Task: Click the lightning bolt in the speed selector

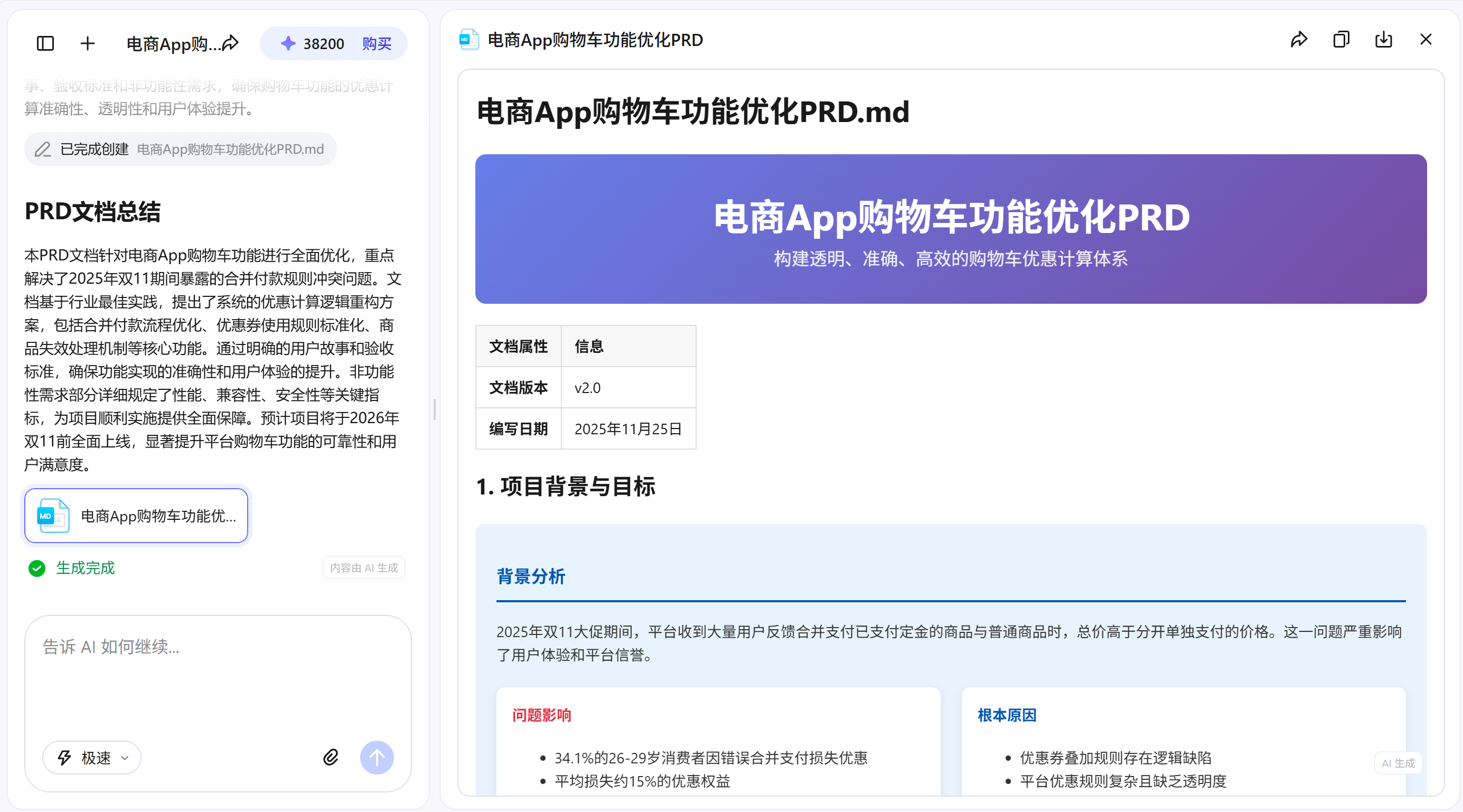Action: [63, 758]
